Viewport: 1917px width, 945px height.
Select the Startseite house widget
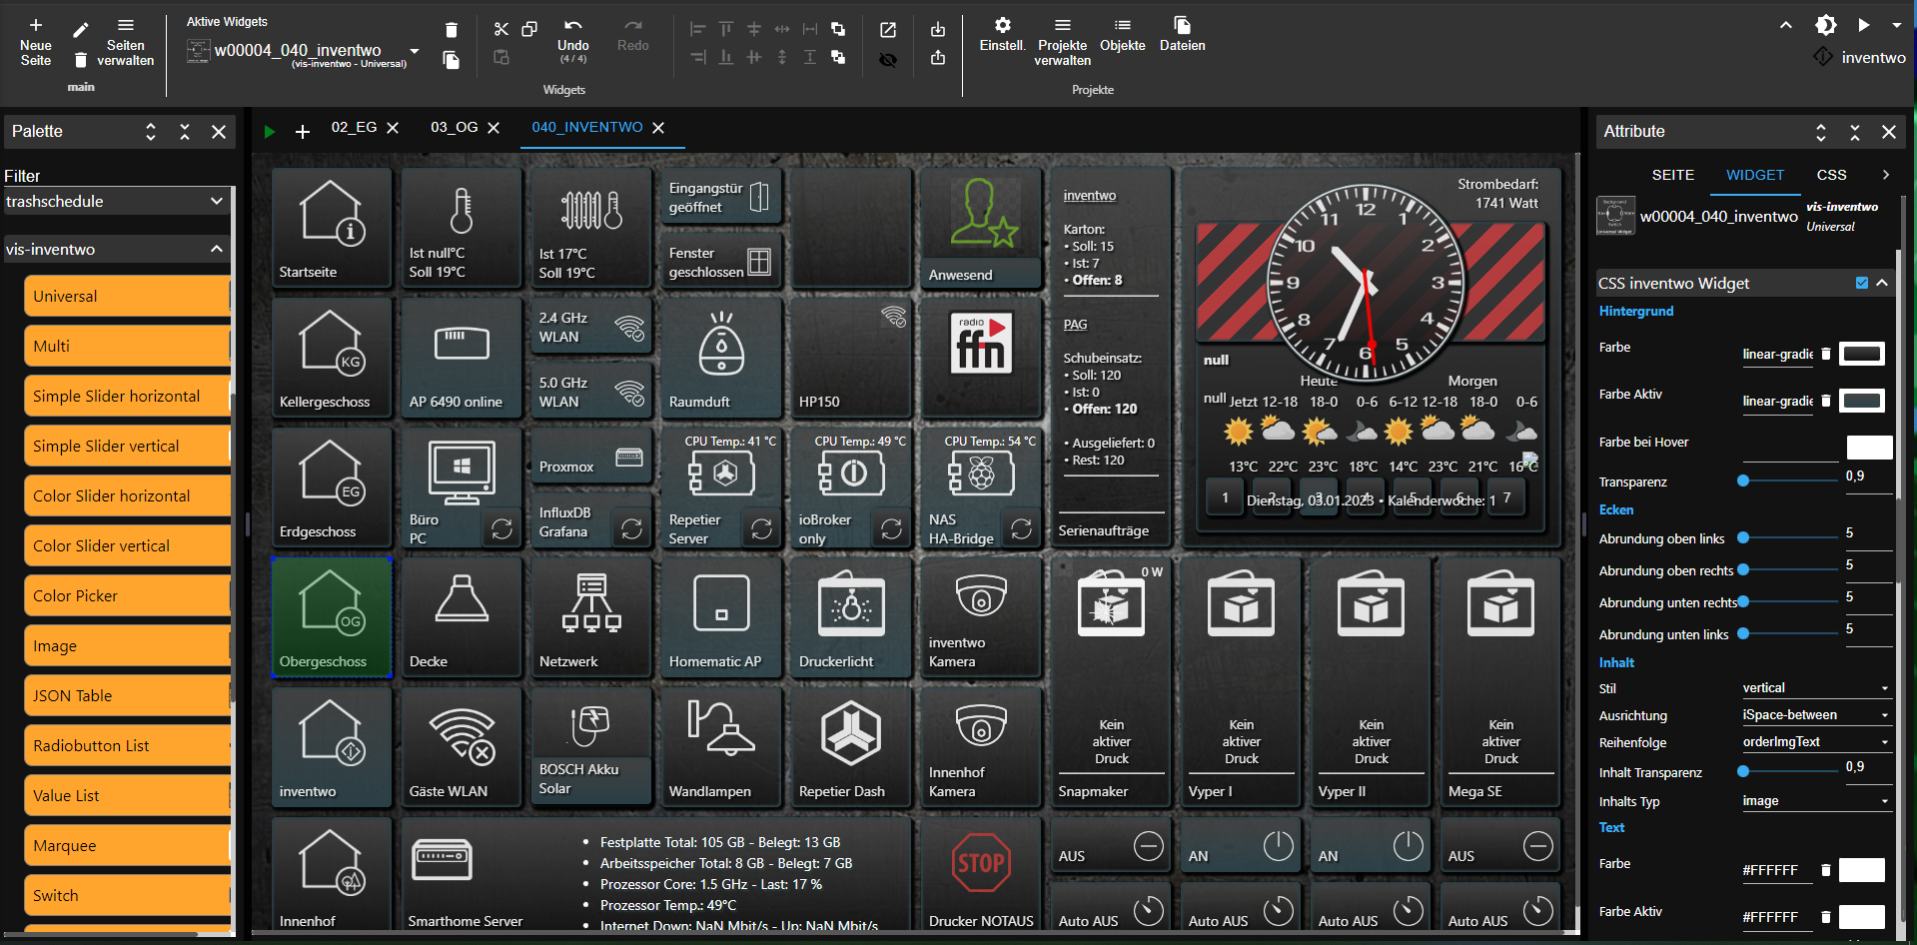[x=332, y=228]
